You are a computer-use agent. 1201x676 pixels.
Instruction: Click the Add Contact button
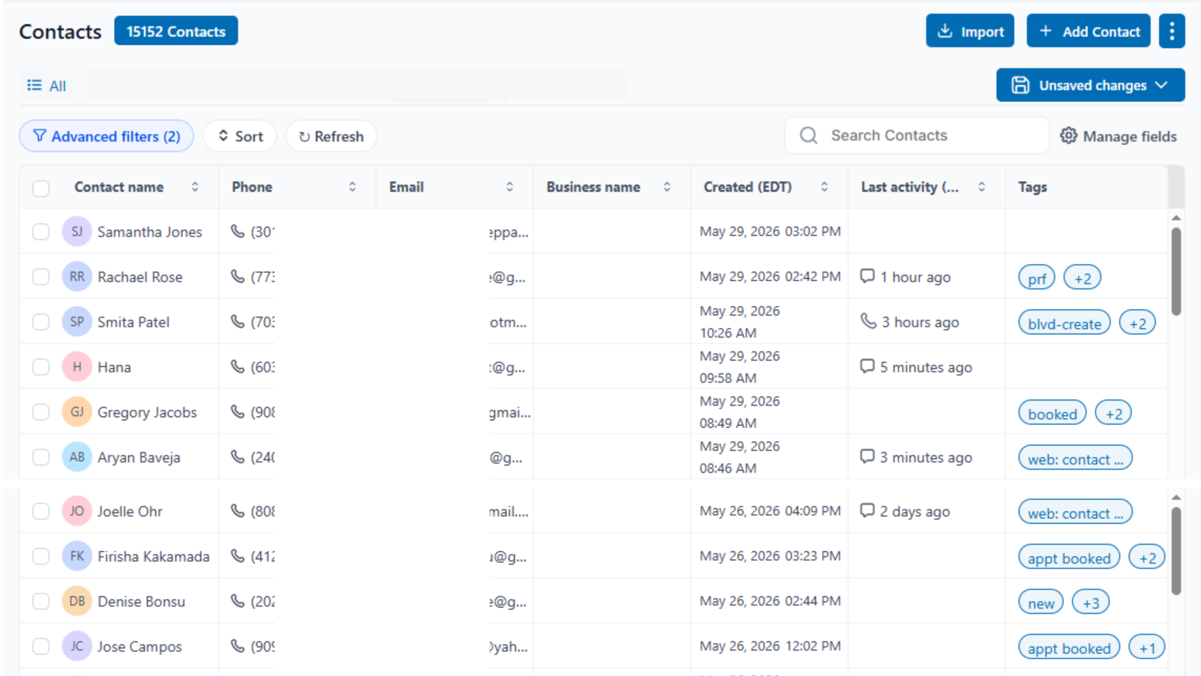1088,31
